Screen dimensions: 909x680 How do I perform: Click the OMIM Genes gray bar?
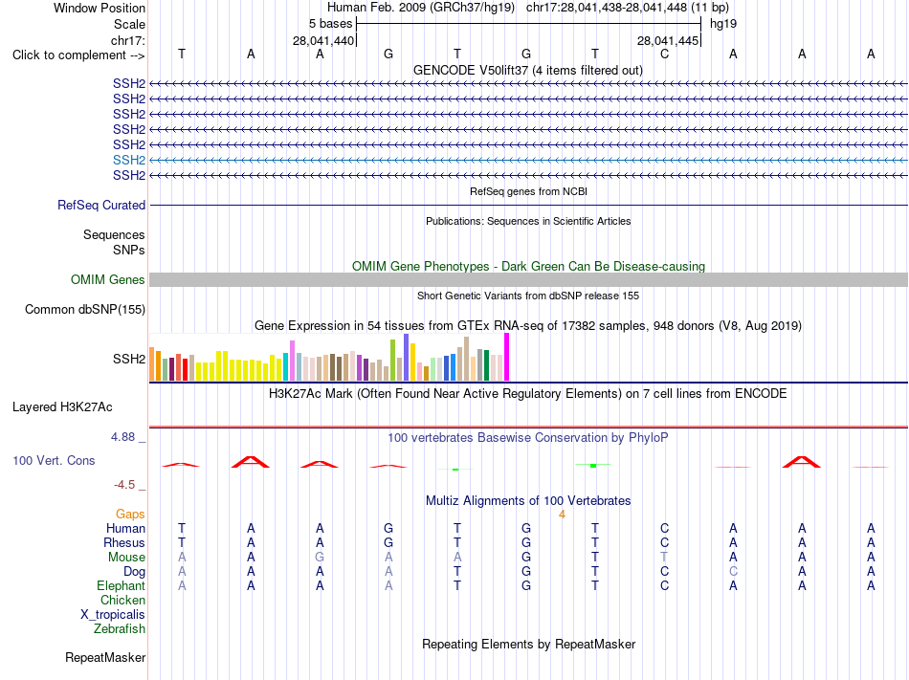528,280
